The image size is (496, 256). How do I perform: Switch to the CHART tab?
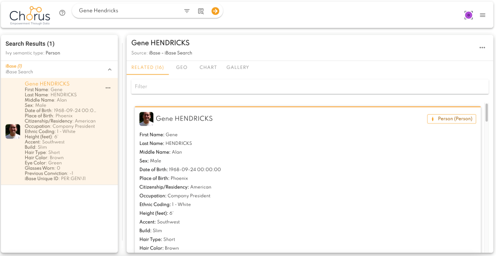[x=208, y=67]
